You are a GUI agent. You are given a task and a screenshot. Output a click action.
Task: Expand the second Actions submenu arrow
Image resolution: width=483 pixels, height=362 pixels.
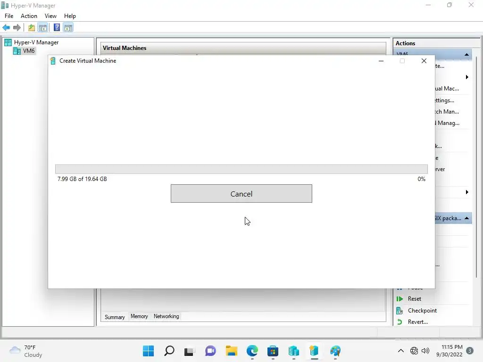pos(467,192)
